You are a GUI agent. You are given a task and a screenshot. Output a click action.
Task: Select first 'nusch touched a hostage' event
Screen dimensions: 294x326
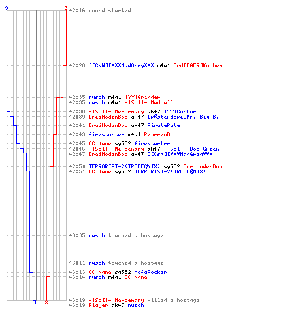(x=116, y=235)
